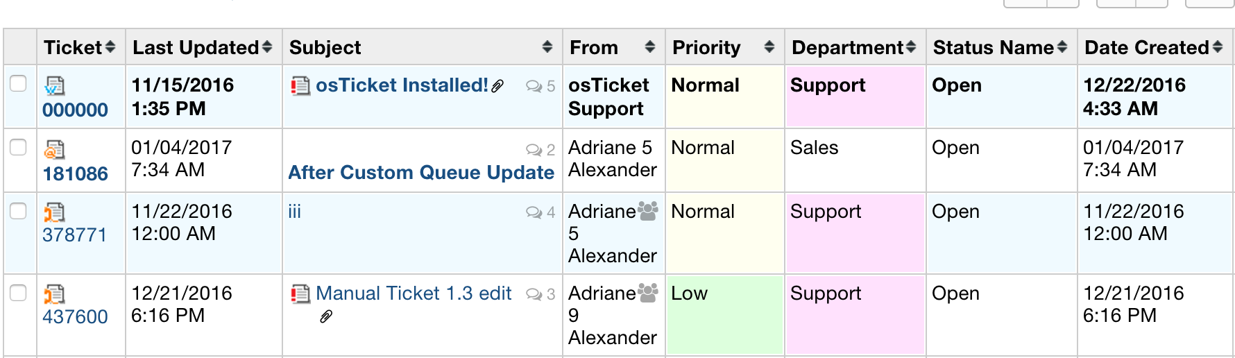The width and height of the screenshot is (1235, 358).
Task: Check the box for ticket 437600
Action: coord(18,292)
